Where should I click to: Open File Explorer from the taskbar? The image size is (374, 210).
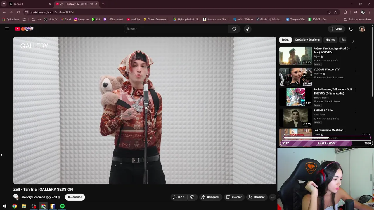[x=24, y=206]
